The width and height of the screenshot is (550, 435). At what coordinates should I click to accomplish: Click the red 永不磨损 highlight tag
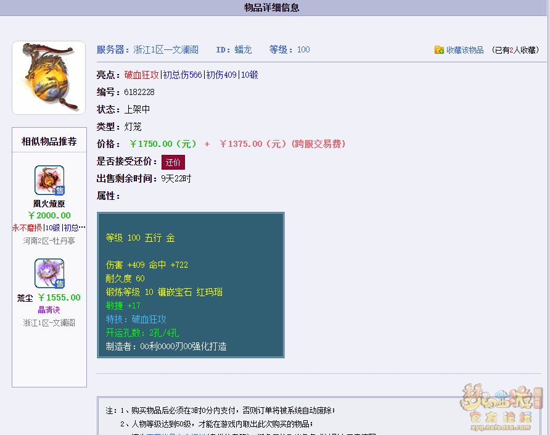coord(27,228)
